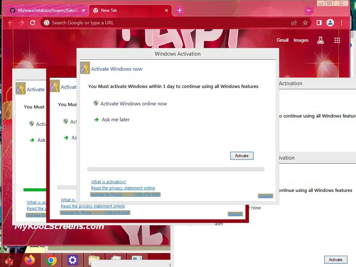Click Activate By Phone link in front dialog

[x=125, y=195]
